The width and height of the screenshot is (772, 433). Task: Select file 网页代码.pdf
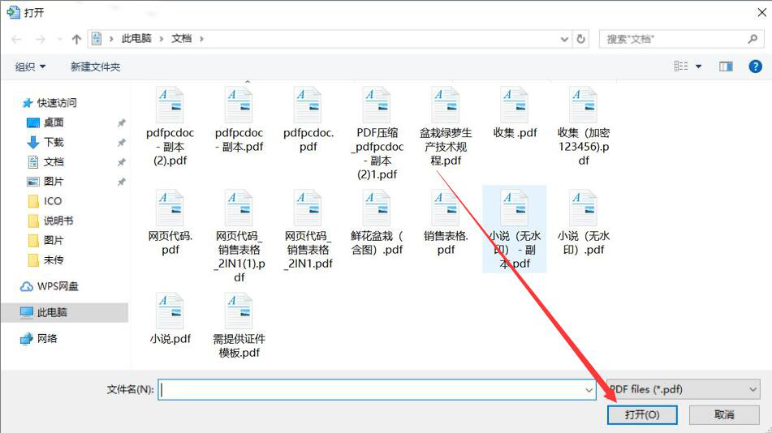[170, 223]
